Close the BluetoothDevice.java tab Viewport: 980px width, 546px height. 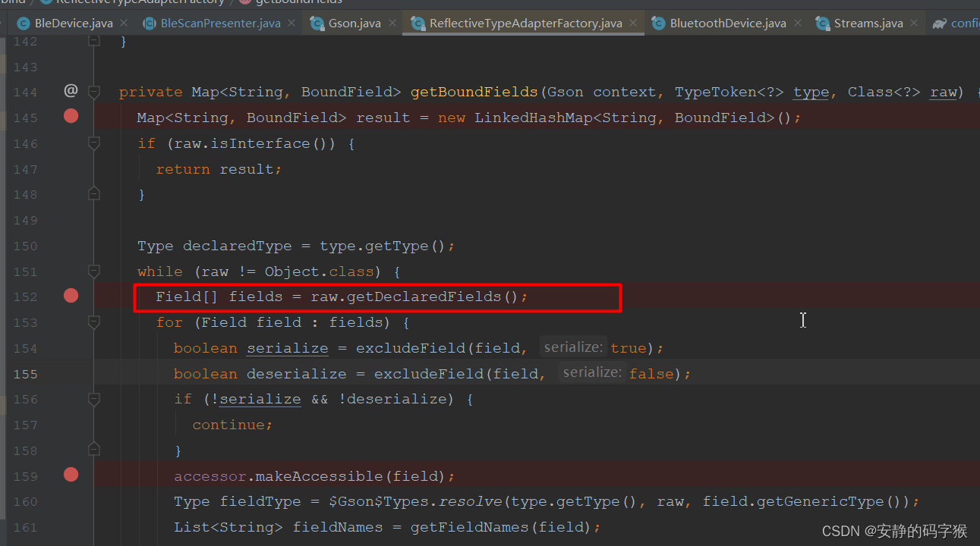(x=797, y=24)
